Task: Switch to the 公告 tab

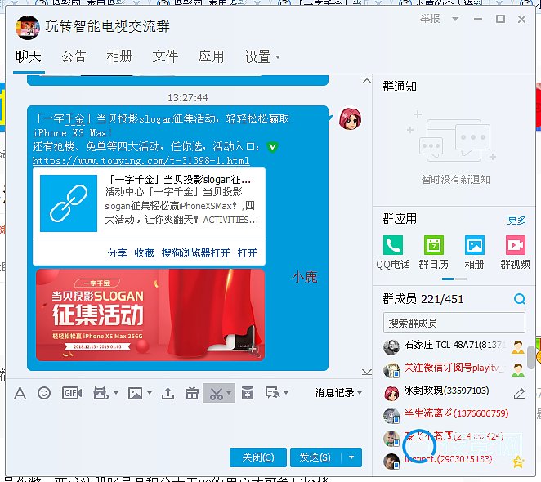Action: 74,56
